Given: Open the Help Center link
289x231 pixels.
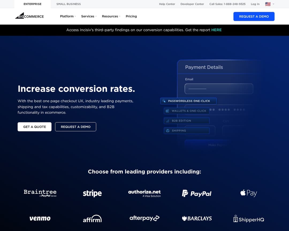Looking at the screenshot, I should (x=167, y=4).
